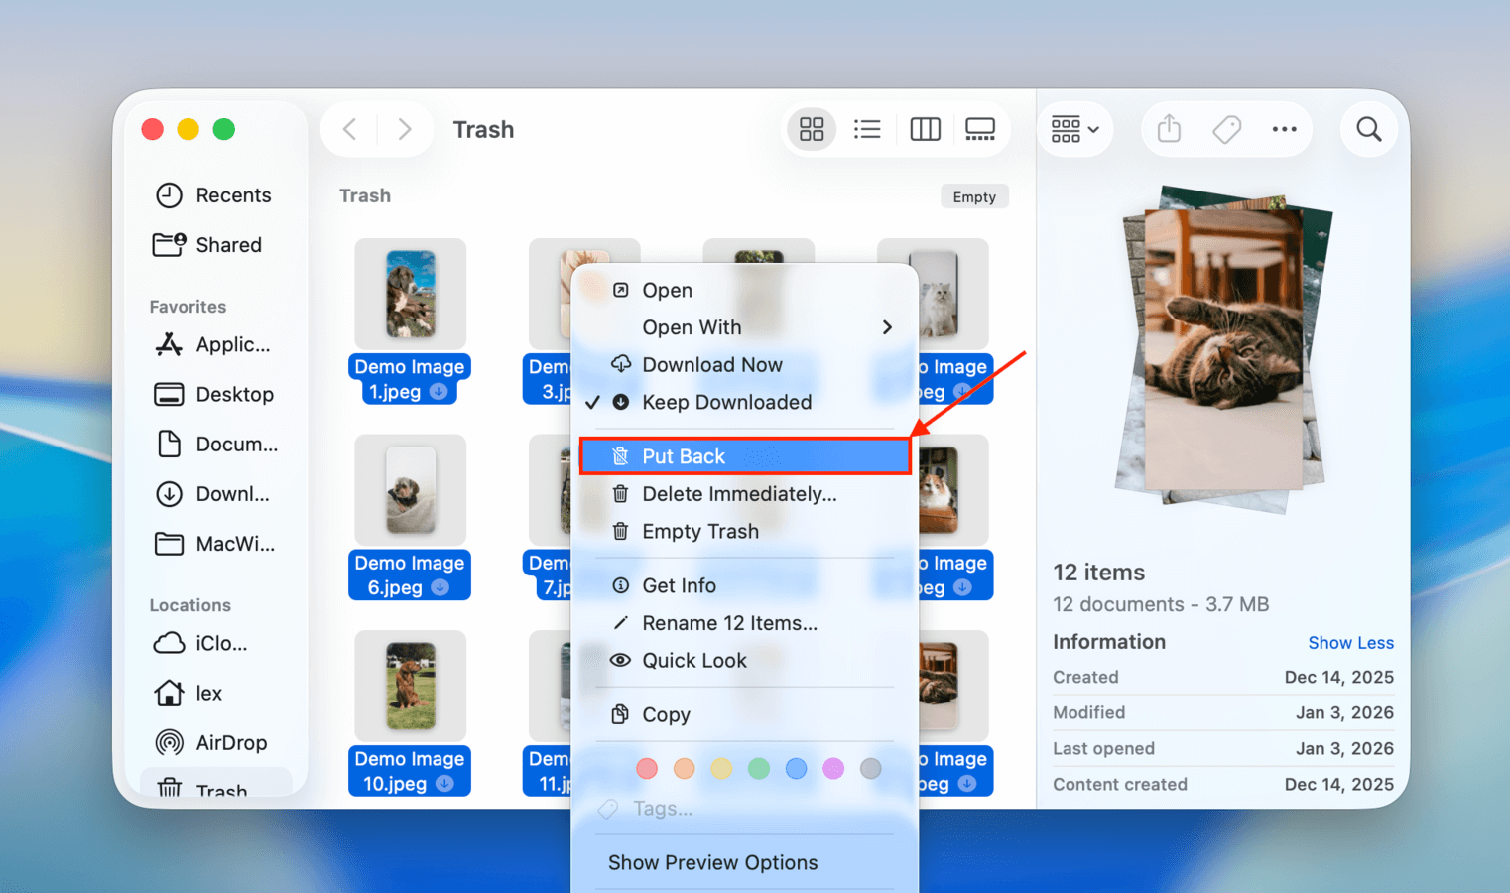
Task: Switch to icon view
Action: click(x=812, y=129)
